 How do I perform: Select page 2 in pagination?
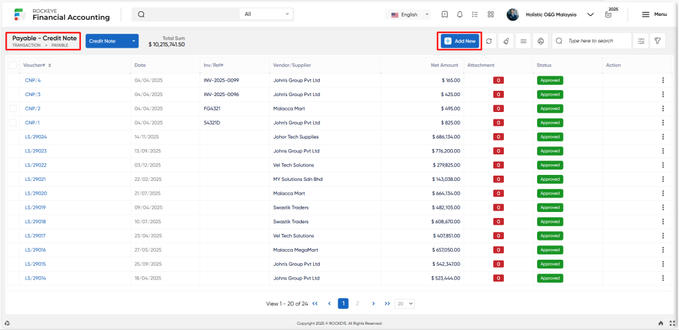click(x=357, y=303)
